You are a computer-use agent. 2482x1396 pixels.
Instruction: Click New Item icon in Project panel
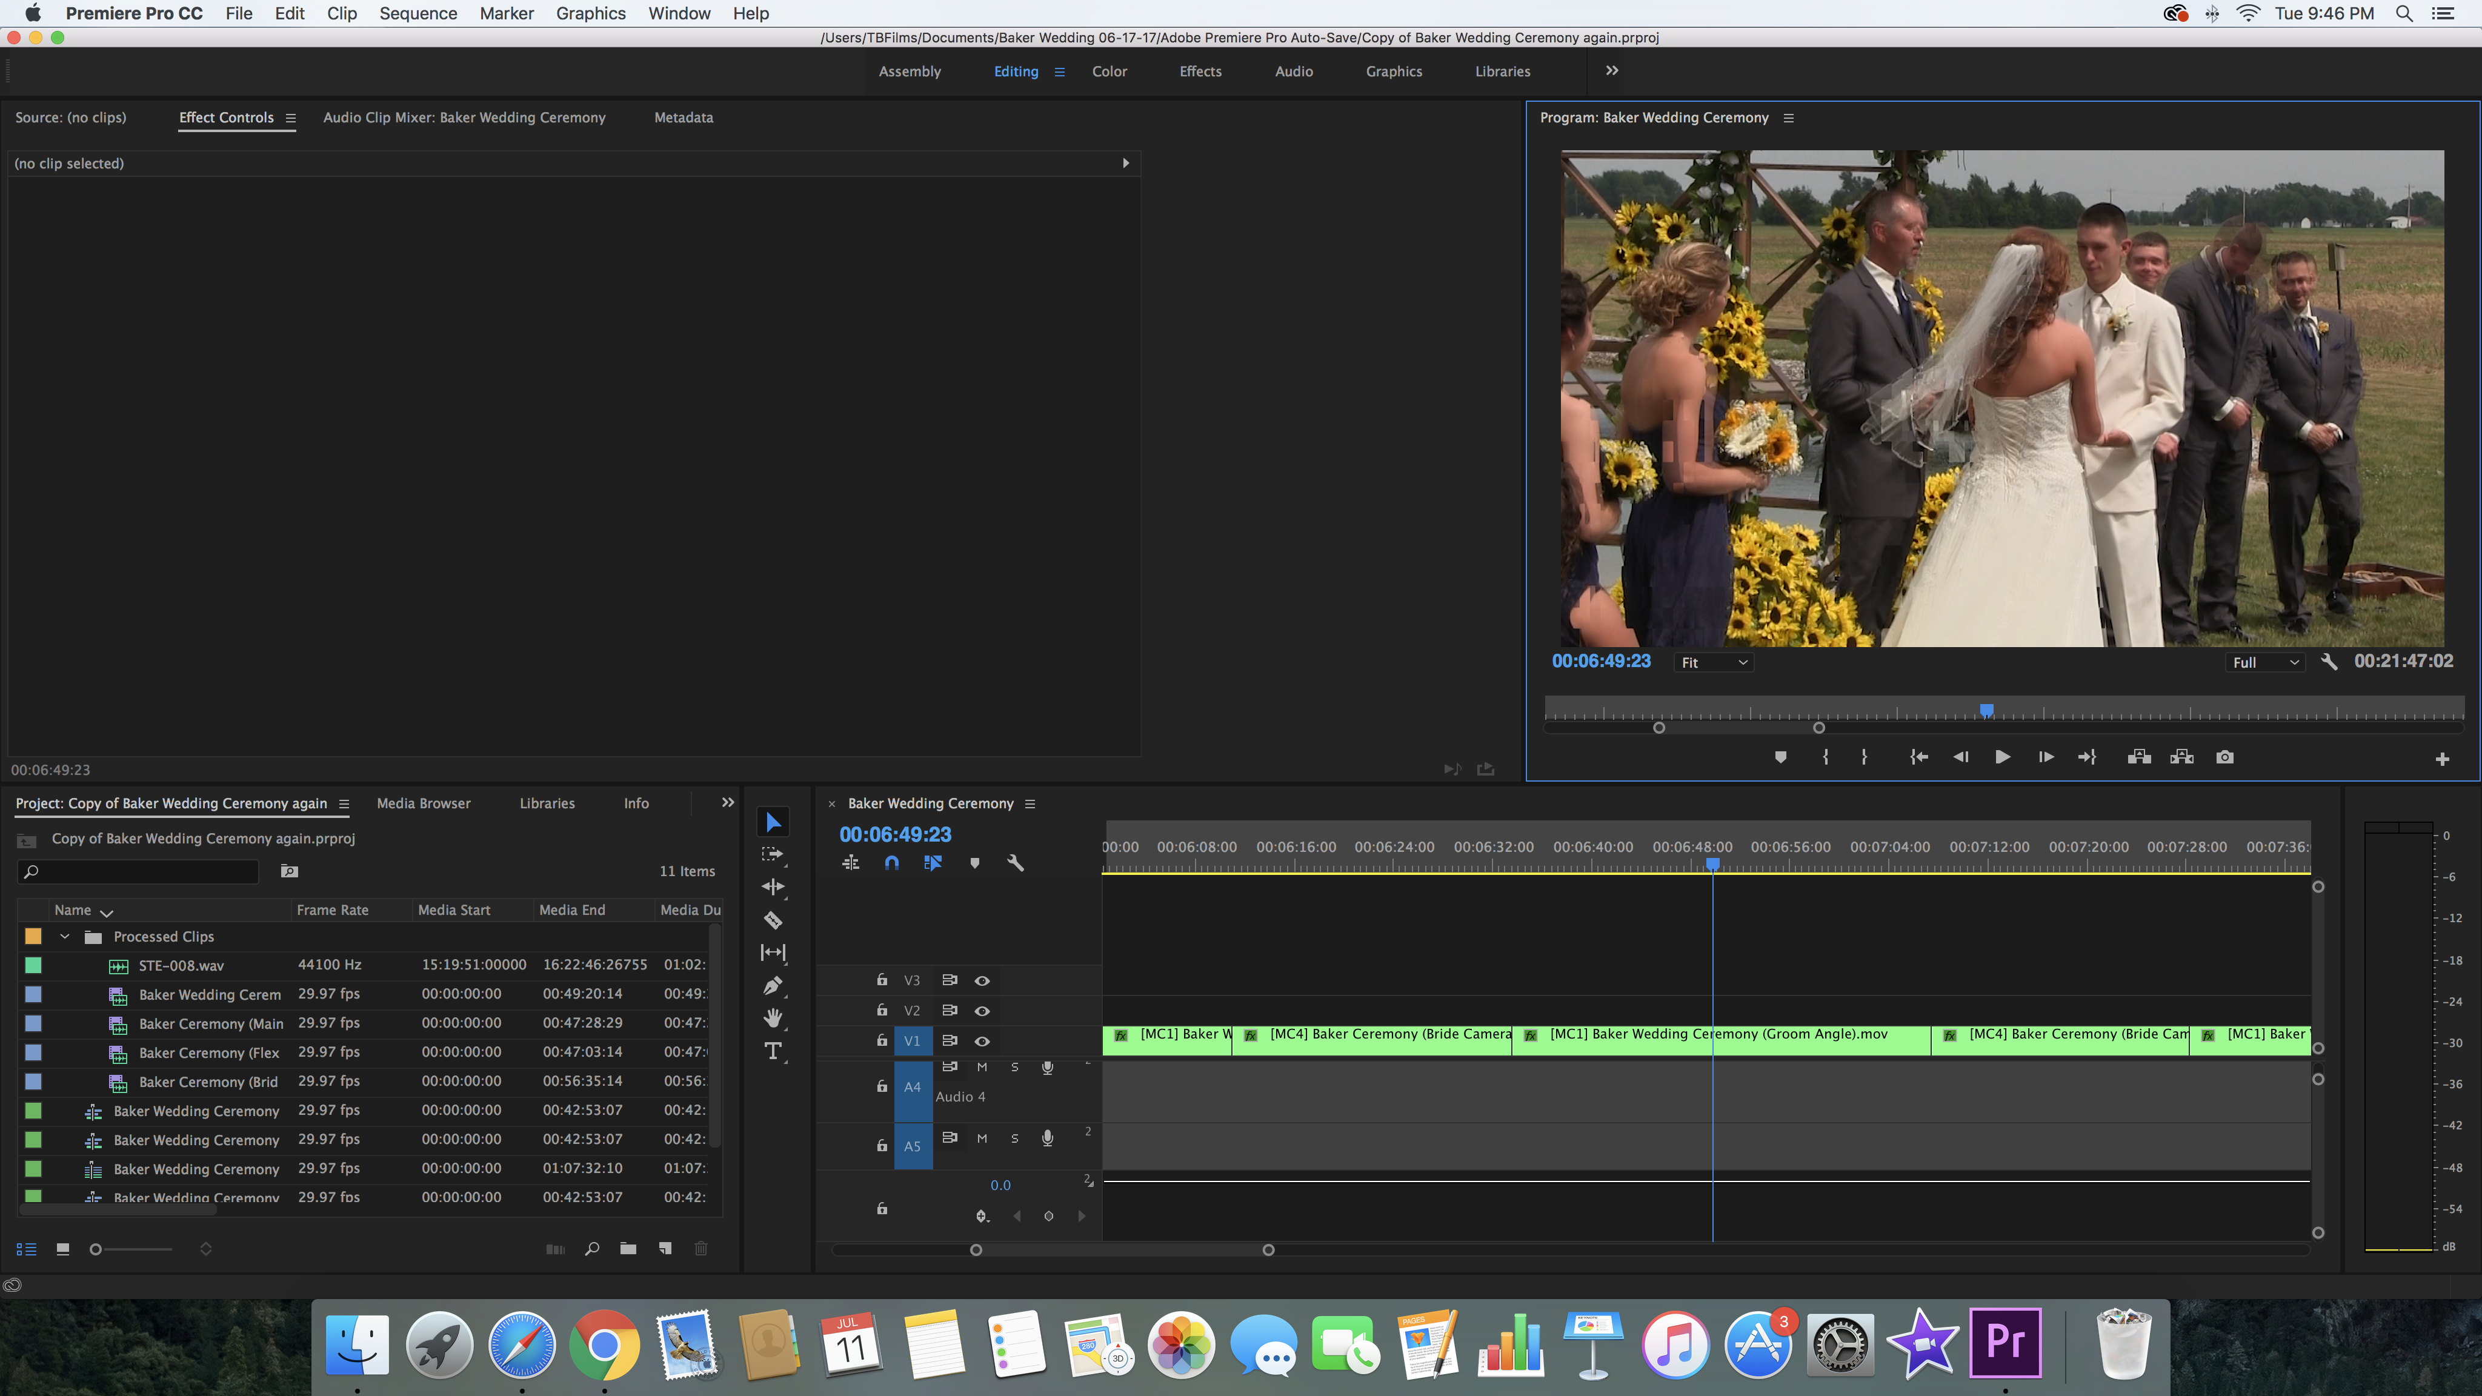click(x=665, y=1249)
